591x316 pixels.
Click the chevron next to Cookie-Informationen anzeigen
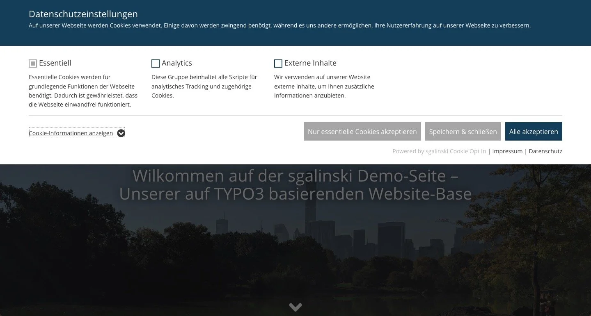click(120, 133)
